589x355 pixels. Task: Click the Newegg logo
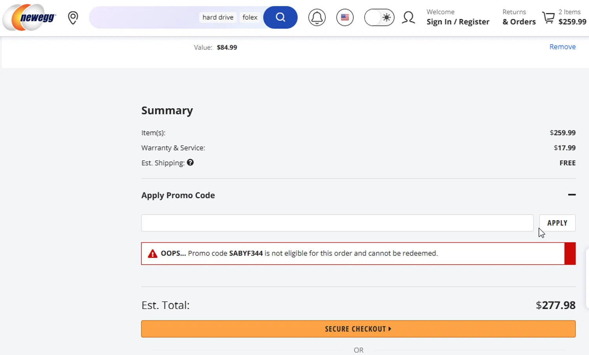[x=29, y=17]
